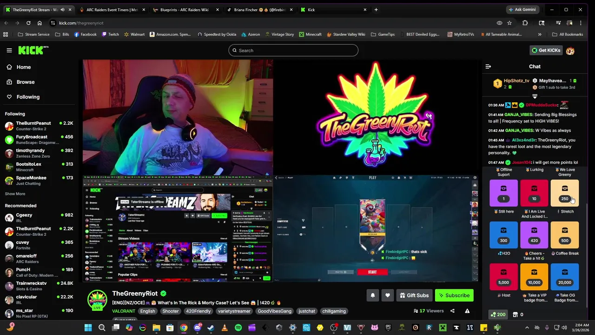Click the Gift Subs button

coord(414,295)
